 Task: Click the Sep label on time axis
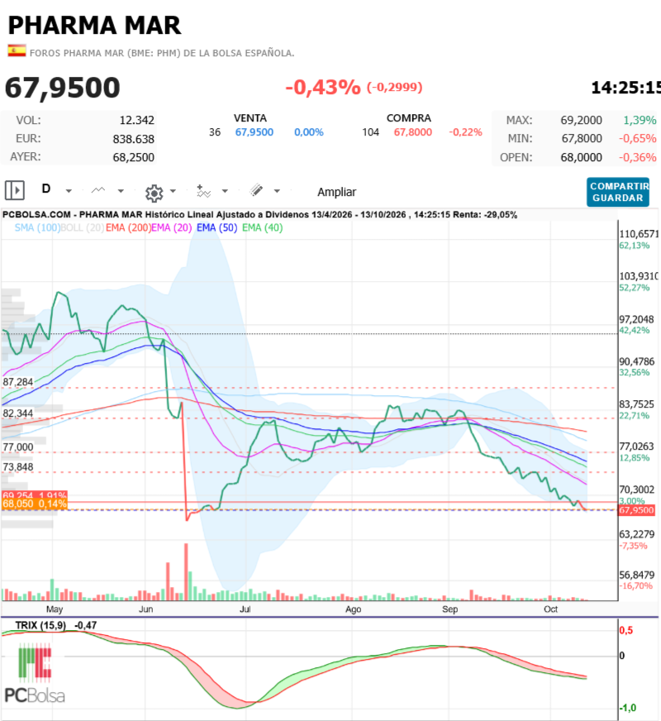pos(449,609)
